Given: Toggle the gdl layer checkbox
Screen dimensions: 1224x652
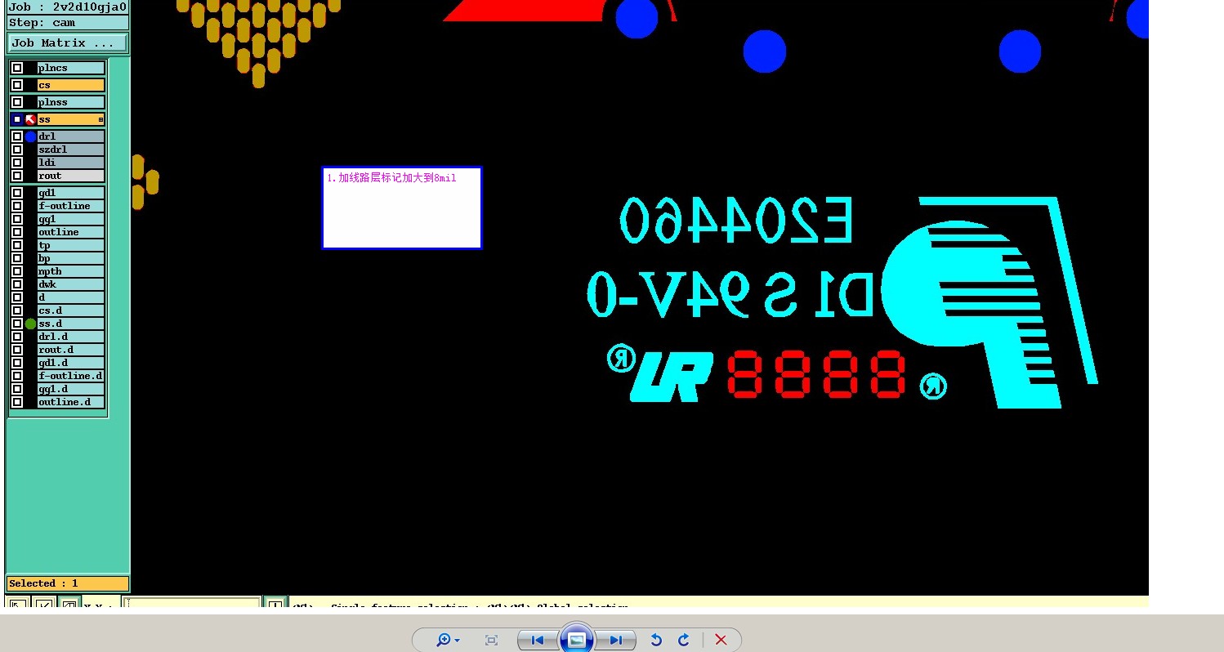Looking at the screenshot, I should point(17,193).
